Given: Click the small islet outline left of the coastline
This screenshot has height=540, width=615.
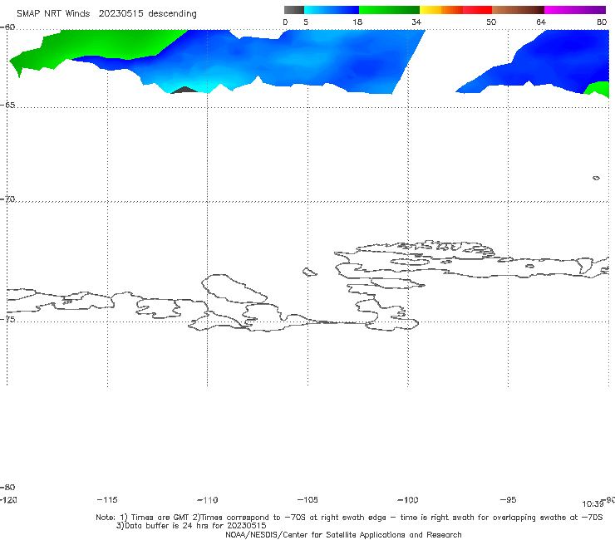Looking at the screenshot, I should [309, 272].
